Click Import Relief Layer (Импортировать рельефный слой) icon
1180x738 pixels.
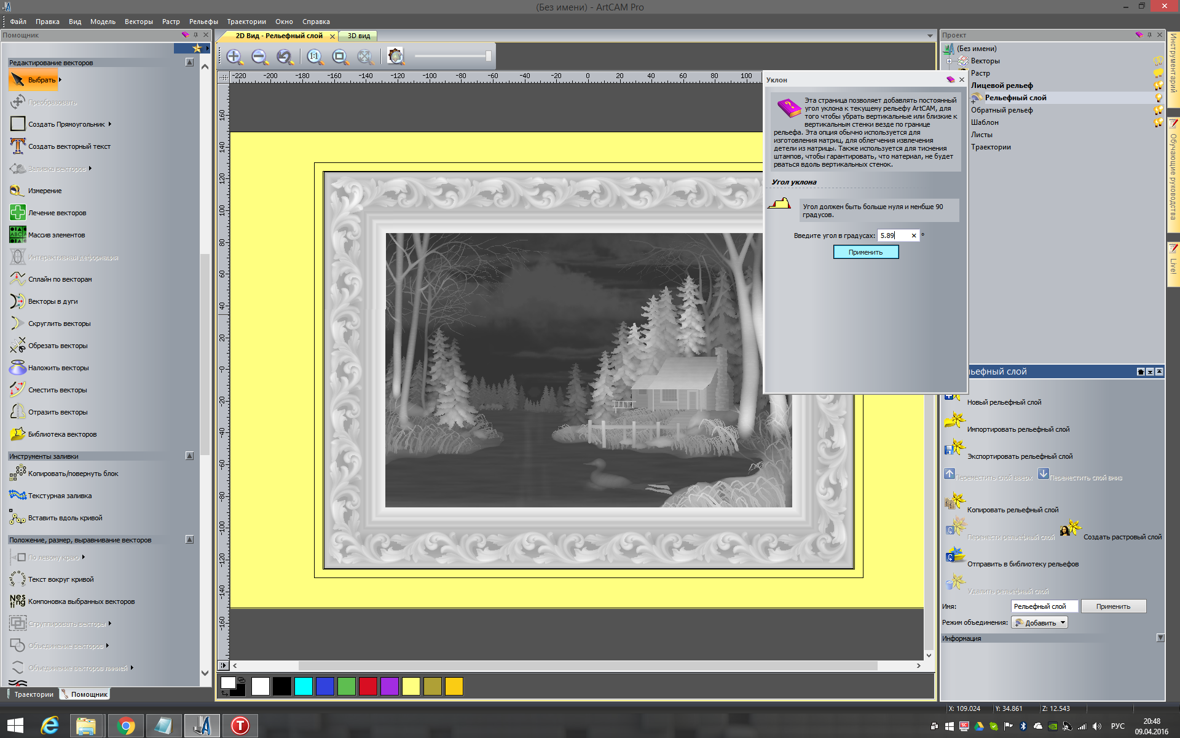[x=954, y=421]
